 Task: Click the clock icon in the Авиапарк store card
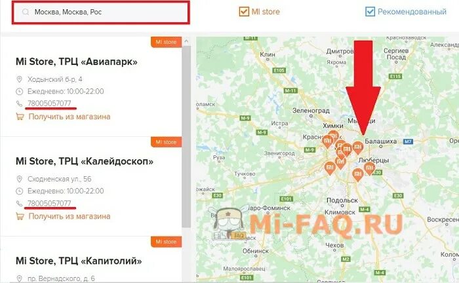pyautogui.click(x=19, y=92)
